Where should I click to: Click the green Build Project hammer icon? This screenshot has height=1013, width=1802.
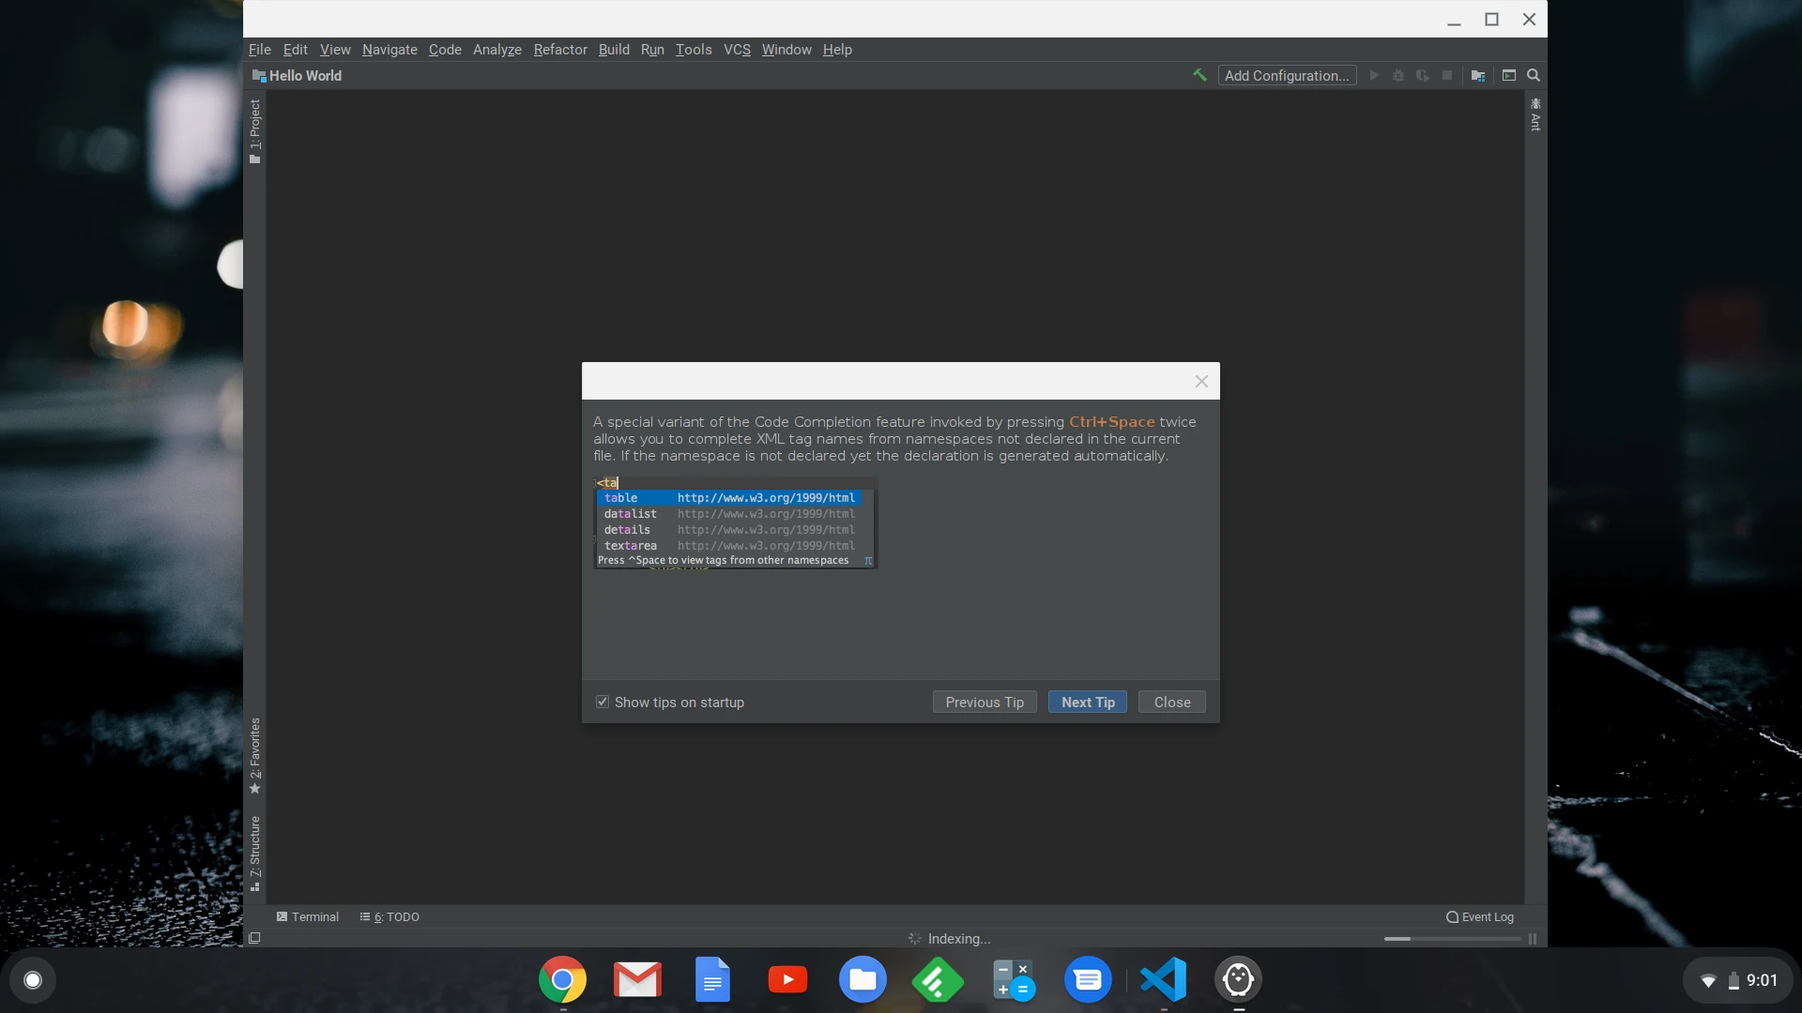1199,75
